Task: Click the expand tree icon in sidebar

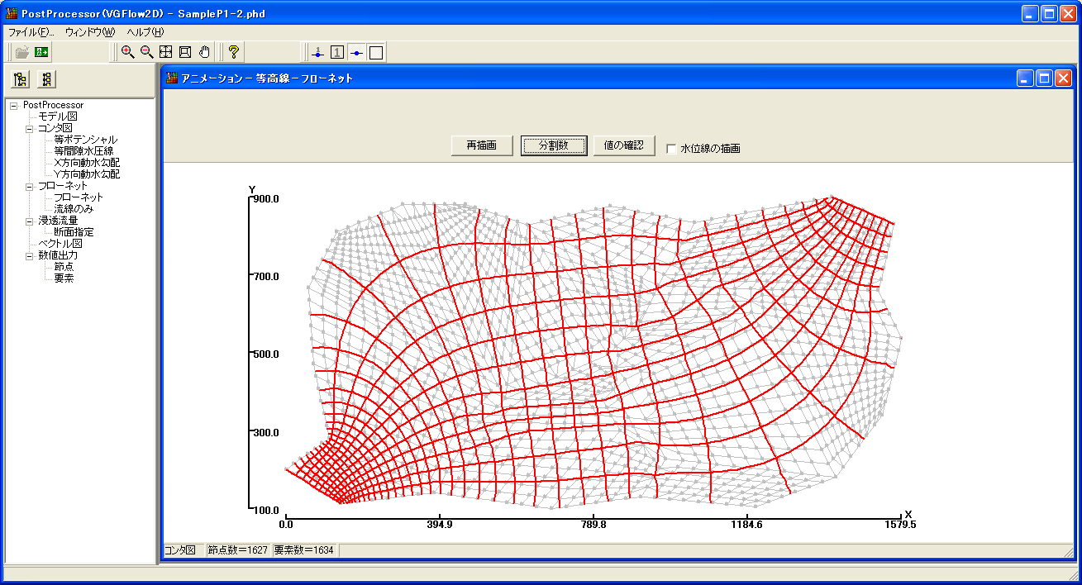Action: tap(21, 79)
